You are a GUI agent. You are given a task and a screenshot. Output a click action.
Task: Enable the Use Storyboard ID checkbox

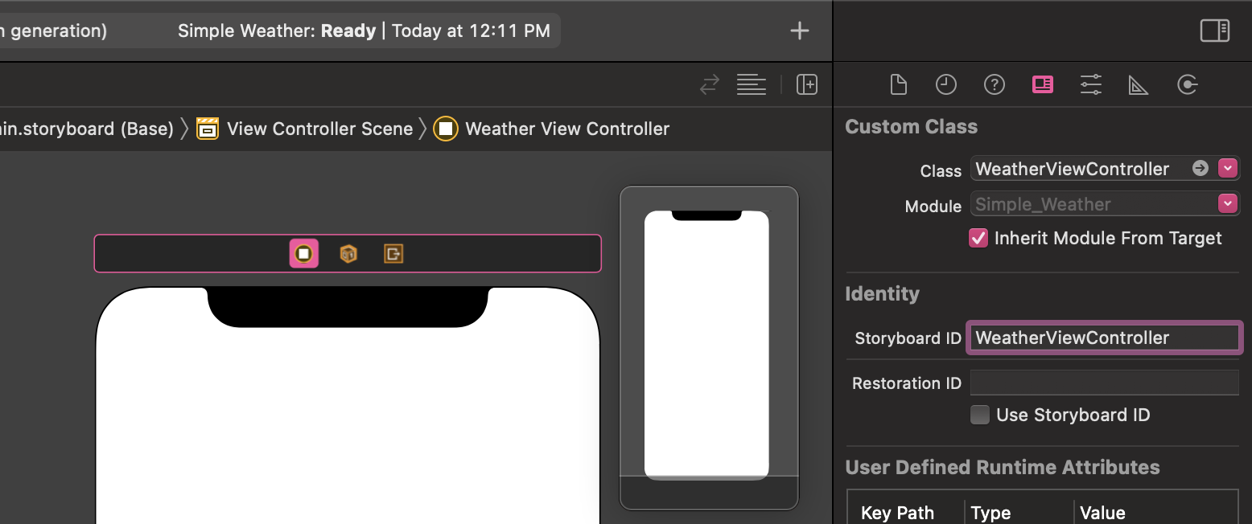[980, 415]
